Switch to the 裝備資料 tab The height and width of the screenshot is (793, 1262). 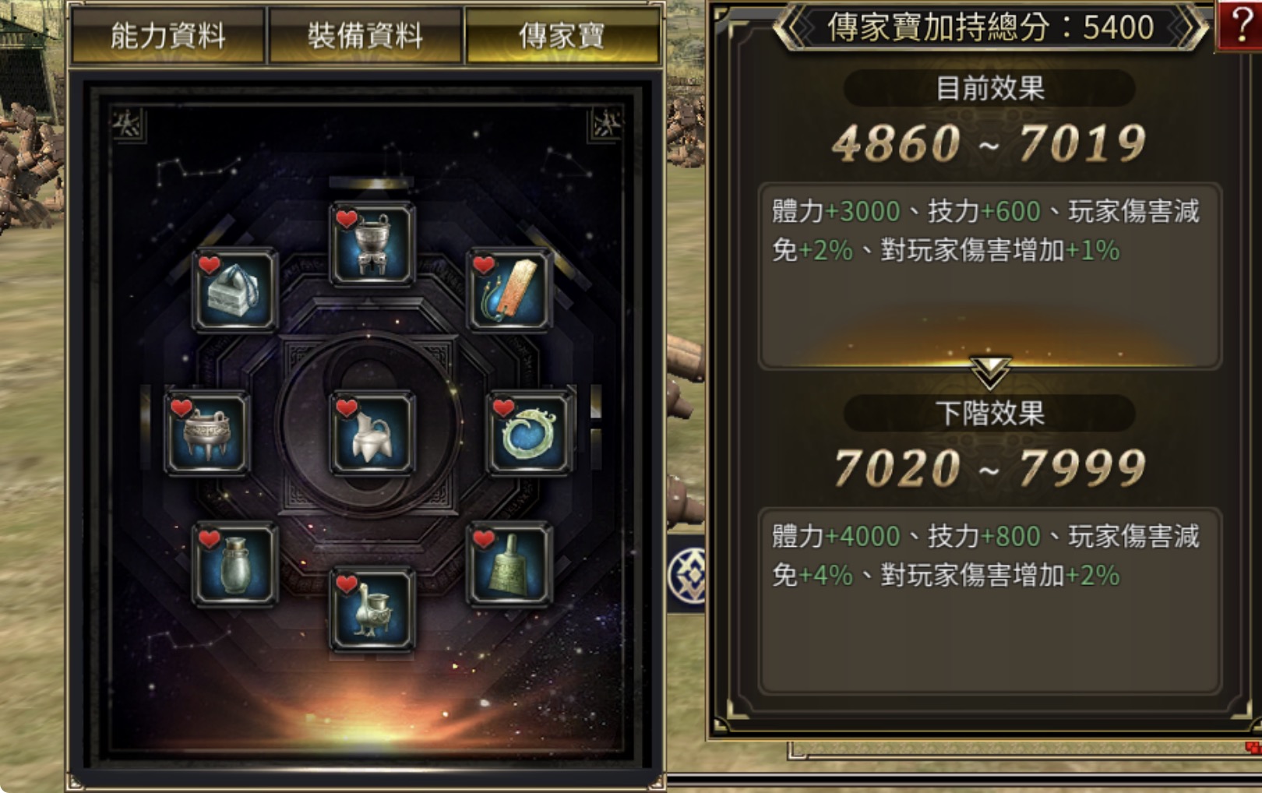365,36
